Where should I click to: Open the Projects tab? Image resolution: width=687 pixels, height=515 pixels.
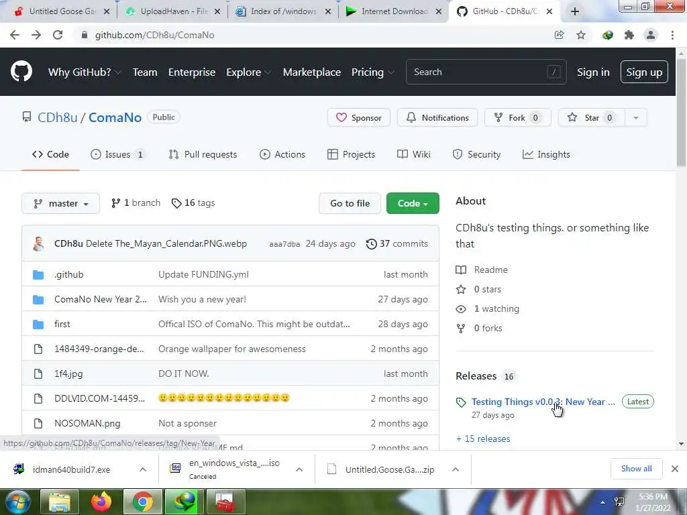(352, 154)
